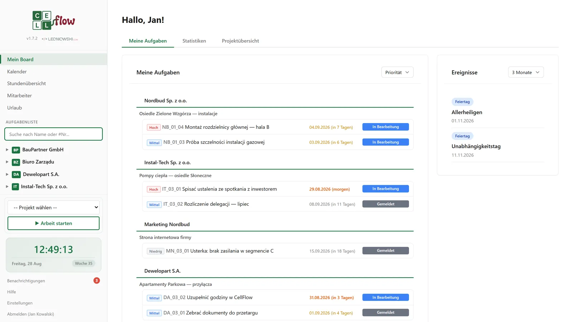The width and height of the screenshot is (573, 322).
Task: Open task DA_03_01 Zebrać dokumenty do przetargu
Action: pyautogui.click(x=211, y=313)
